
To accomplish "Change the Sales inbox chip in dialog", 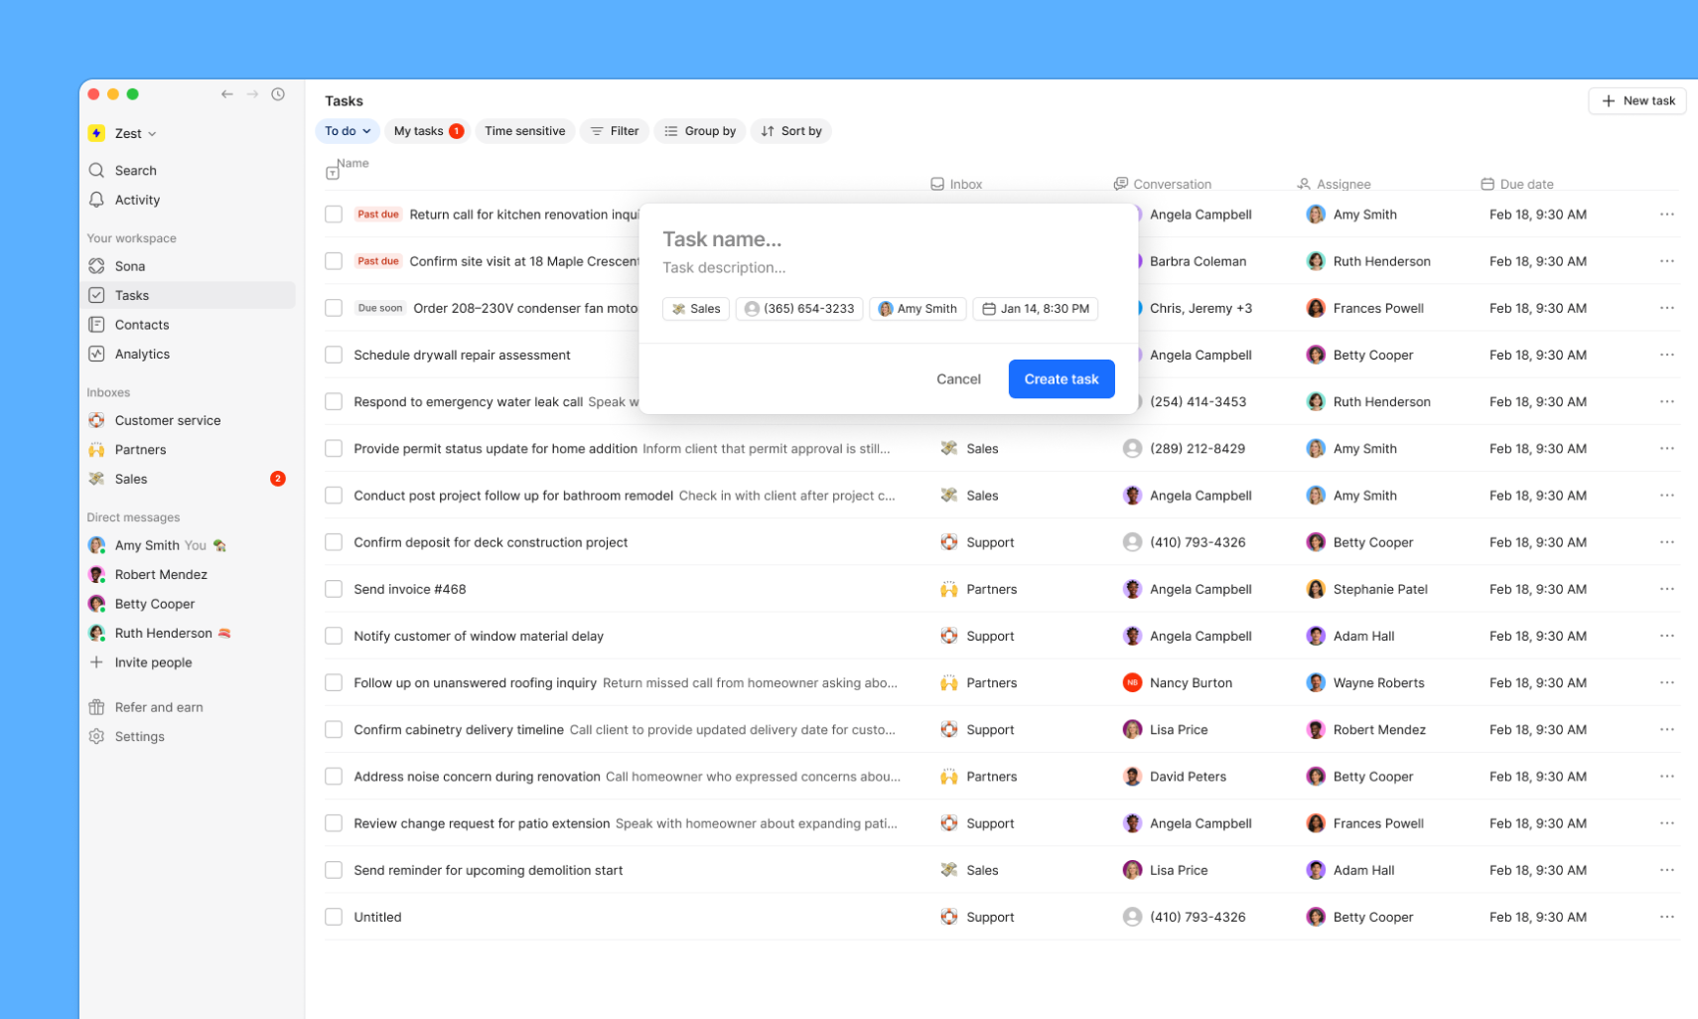I will click(696, 309).
